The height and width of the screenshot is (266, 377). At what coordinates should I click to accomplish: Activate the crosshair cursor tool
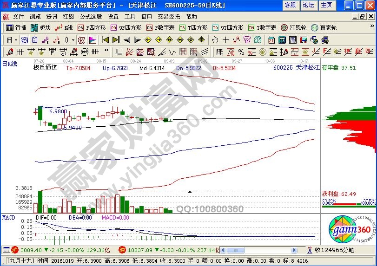point(226,40)
